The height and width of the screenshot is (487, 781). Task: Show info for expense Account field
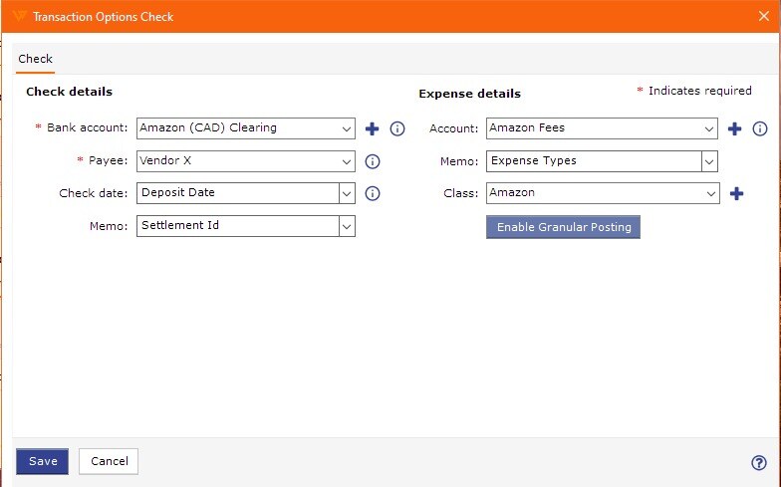(x=759, y=129)
